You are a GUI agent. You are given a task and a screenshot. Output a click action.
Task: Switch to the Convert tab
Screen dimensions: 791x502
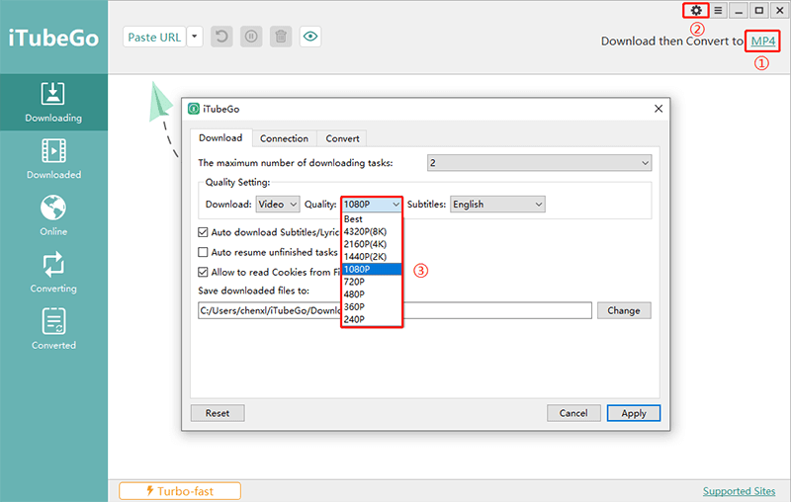coord(342,138)
